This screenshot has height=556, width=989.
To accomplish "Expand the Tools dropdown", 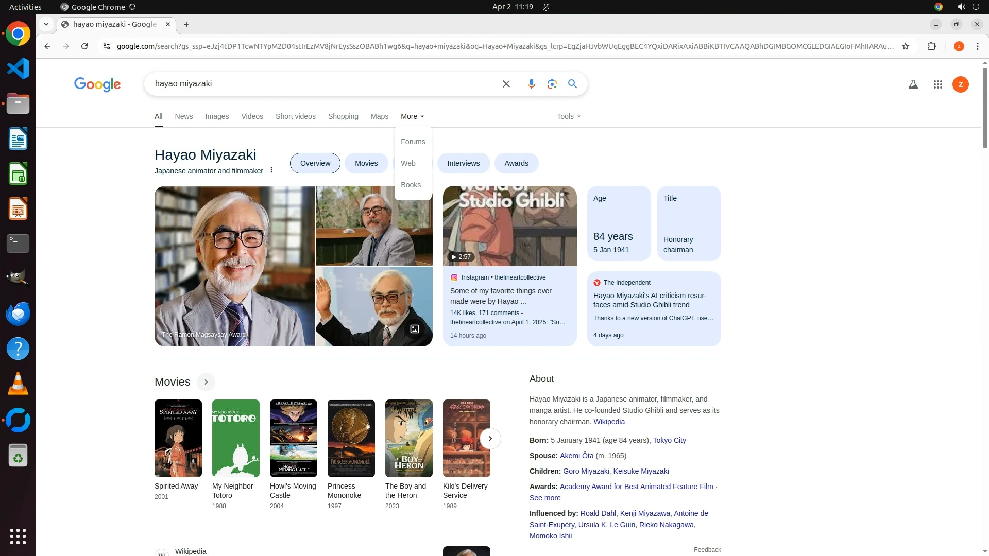I will [x=568, y=116].
